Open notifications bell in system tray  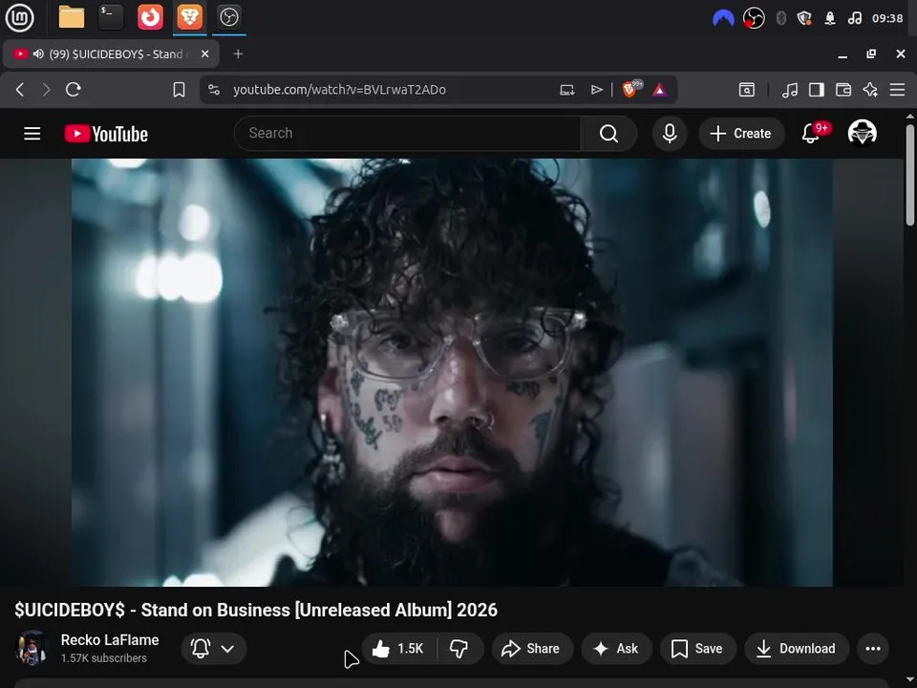tap(830, 18)
